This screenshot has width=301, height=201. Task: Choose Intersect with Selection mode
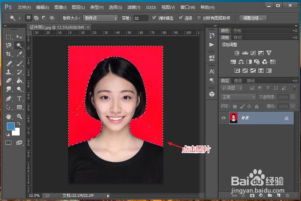[52, 18]
